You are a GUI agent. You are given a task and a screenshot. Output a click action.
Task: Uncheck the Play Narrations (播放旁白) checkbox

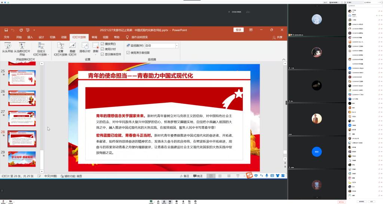pyautogui.click(x=102, y=44)
